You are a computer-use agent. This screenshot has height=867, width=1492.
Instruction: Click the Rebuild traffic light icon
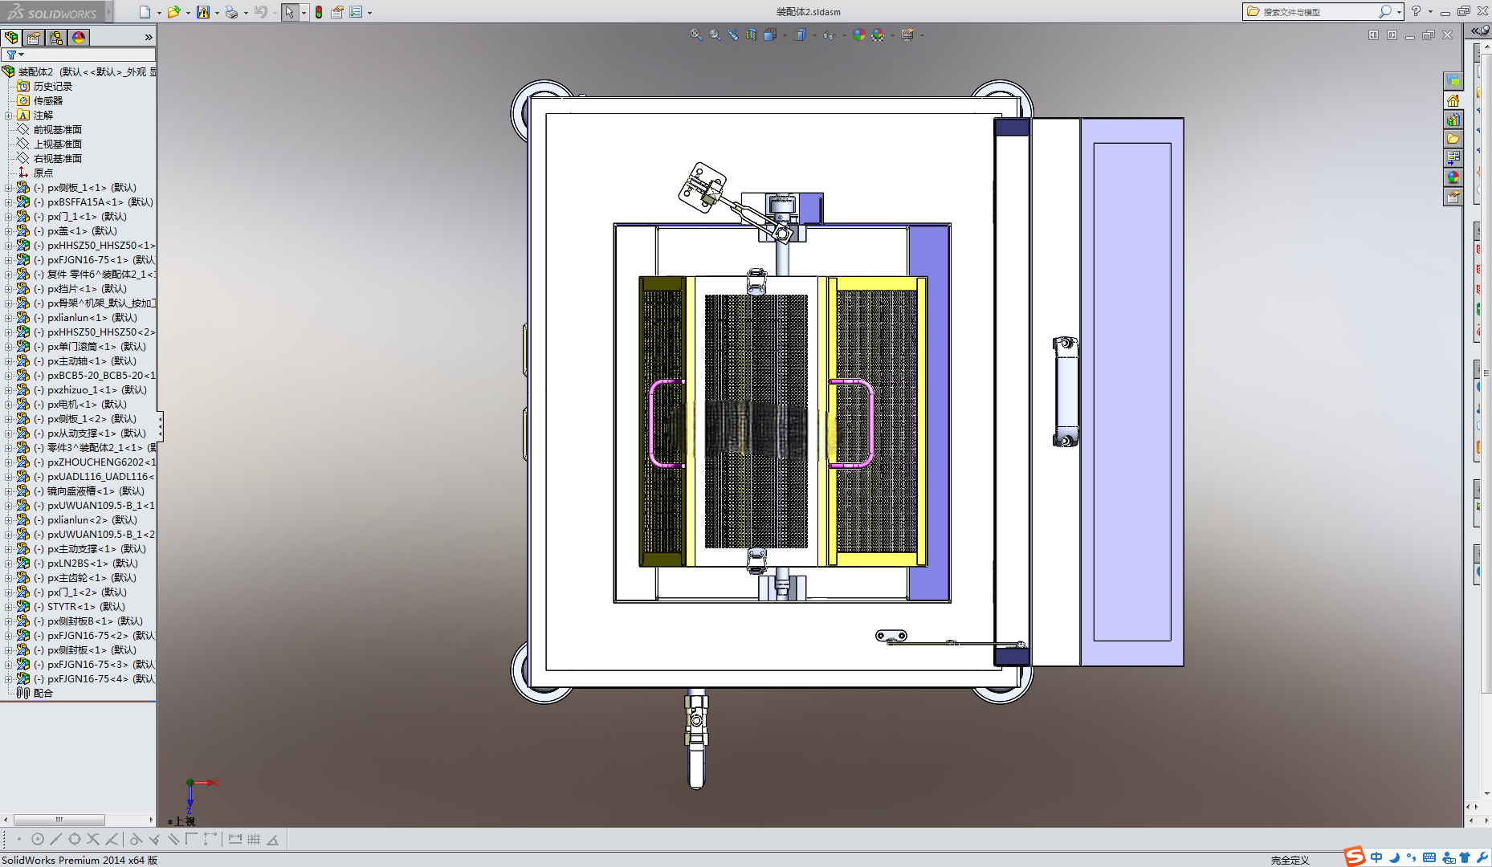point(319,12)
